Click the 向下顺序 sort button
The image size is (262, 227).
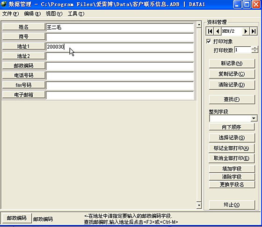(232, 127)
